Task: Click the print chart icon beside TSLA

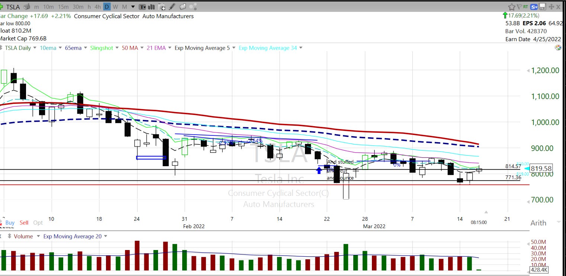Action: click(26, 7)
